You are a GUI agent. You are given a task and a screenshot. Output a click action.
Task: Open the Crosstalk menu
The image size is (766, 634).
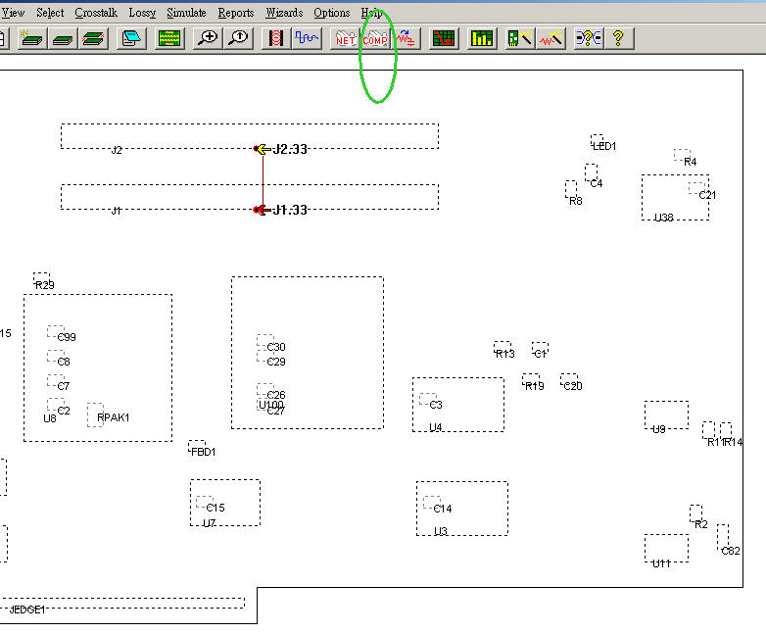coord(96,13)
